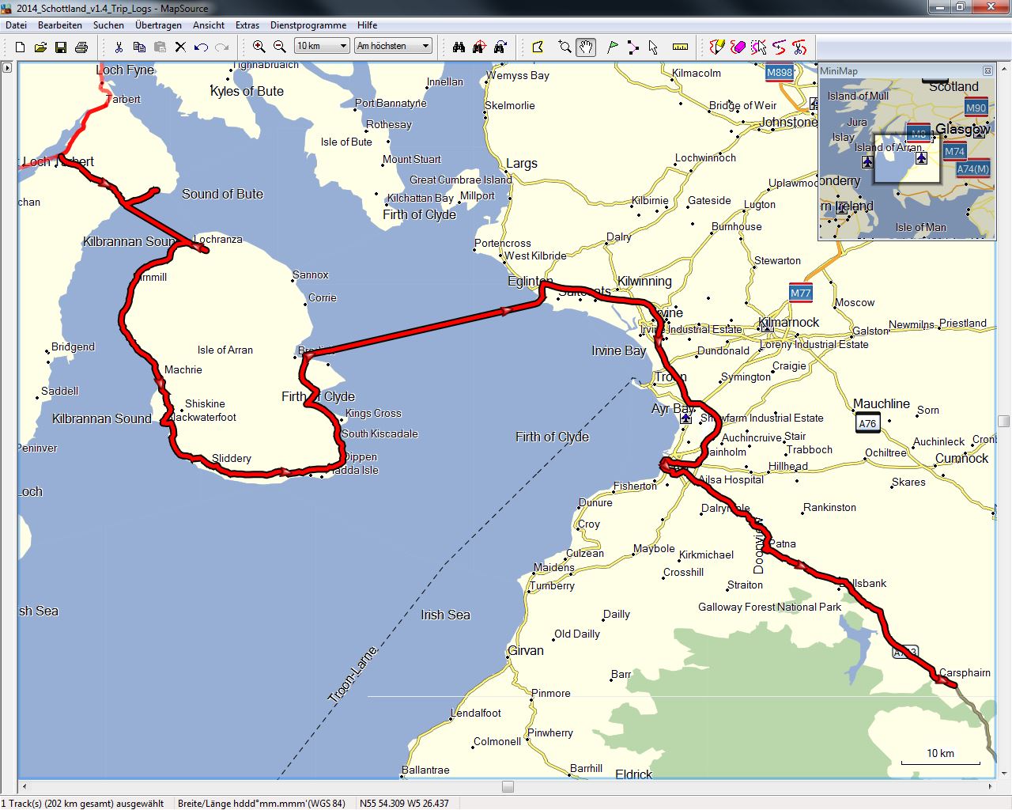This screenshot has width=1012, height=810.
Task: Open the Ansicht menu
Action: click(209, 25)
